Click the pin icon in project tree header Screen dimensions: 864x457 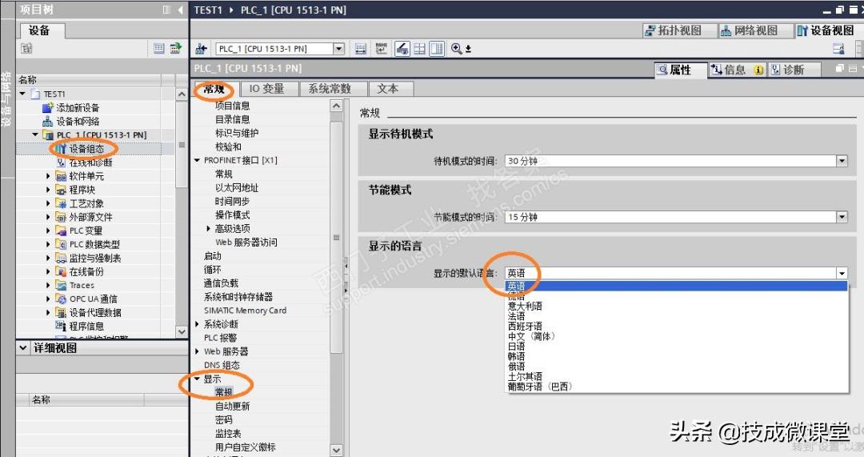click(167, 10)
